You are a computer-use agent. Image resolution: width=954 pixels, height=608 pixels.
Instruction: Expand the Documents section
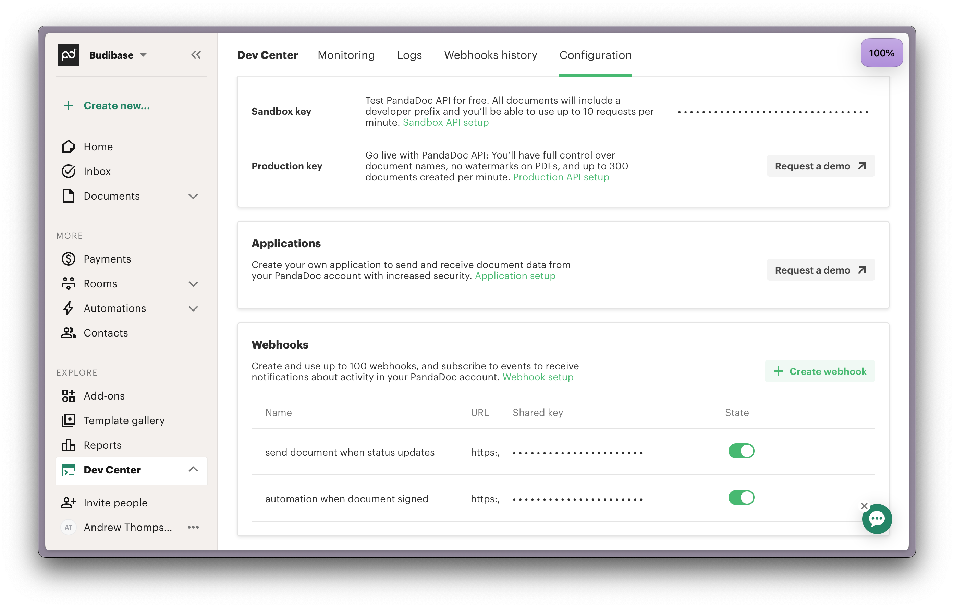coord(194,196)
